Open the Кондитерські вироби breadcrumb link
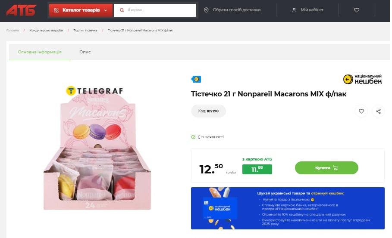This screenshot has width=392, height=238. tap(46, 30)
